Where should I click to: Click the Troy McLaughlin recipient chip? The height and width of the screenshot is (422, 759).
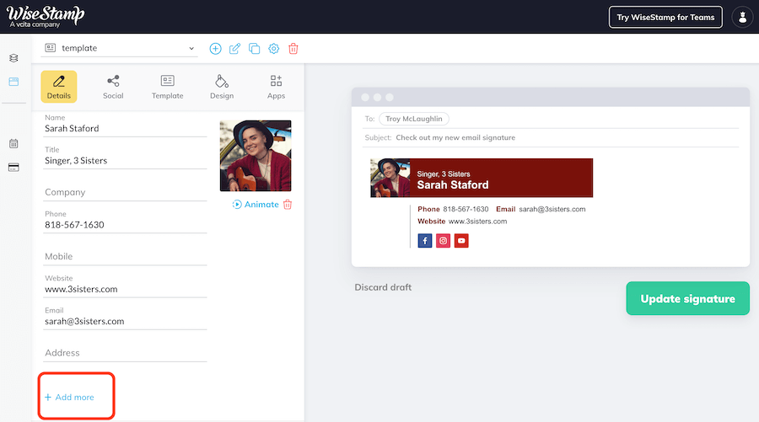pos(414,119)
